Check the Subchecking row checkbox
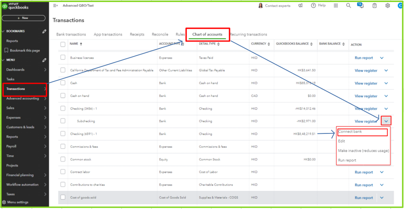 63,121
